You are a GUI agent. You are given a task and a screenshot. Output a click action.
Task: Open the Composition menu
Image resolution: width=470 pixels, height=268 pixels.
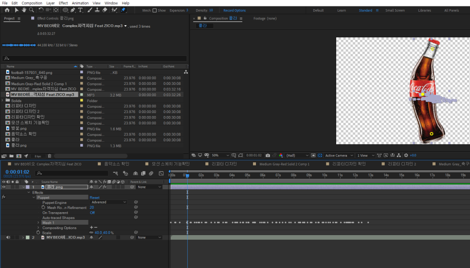point(32,3)
